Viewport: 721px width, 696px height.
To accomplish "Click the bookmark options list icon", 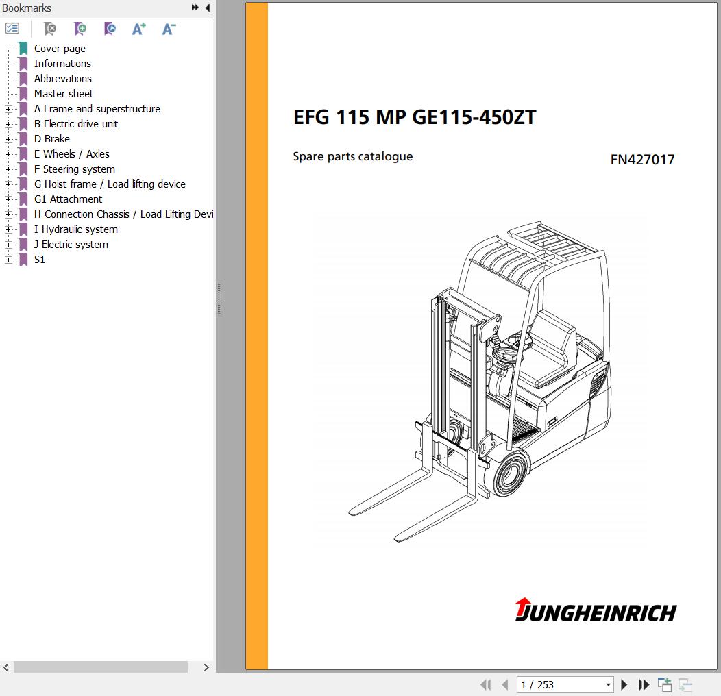I will (12, 29).
